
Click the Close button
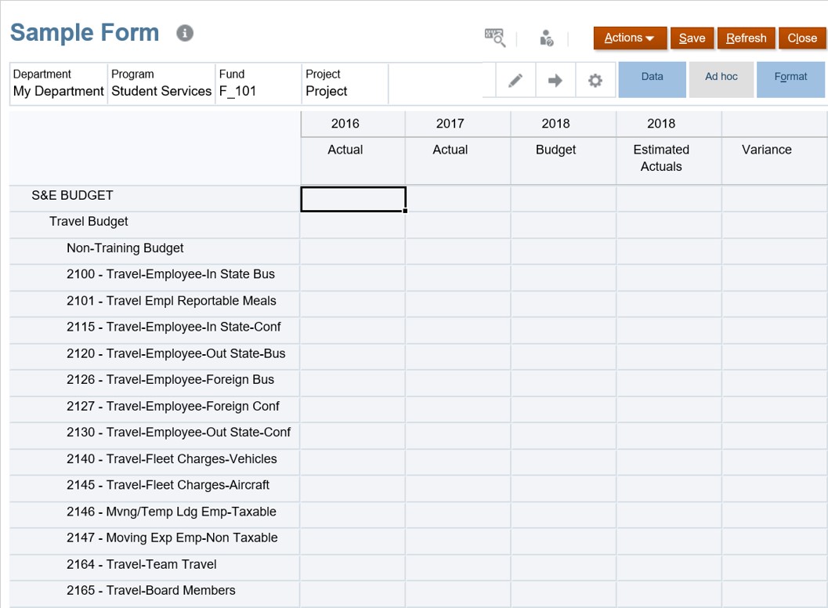click(x=802, y=38)
